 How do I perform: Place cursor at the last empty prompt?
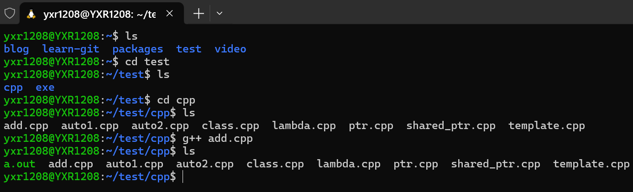pyautogui.click(x=183, y=176)
